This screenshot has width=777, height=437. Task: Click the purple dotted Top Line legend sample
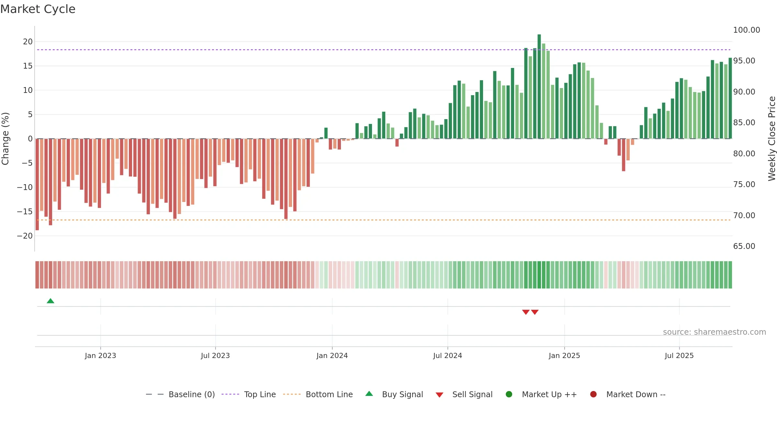pos(230,394)
